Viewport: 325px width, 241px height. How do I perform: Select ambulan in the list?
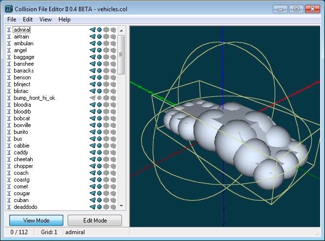[23, 43]
